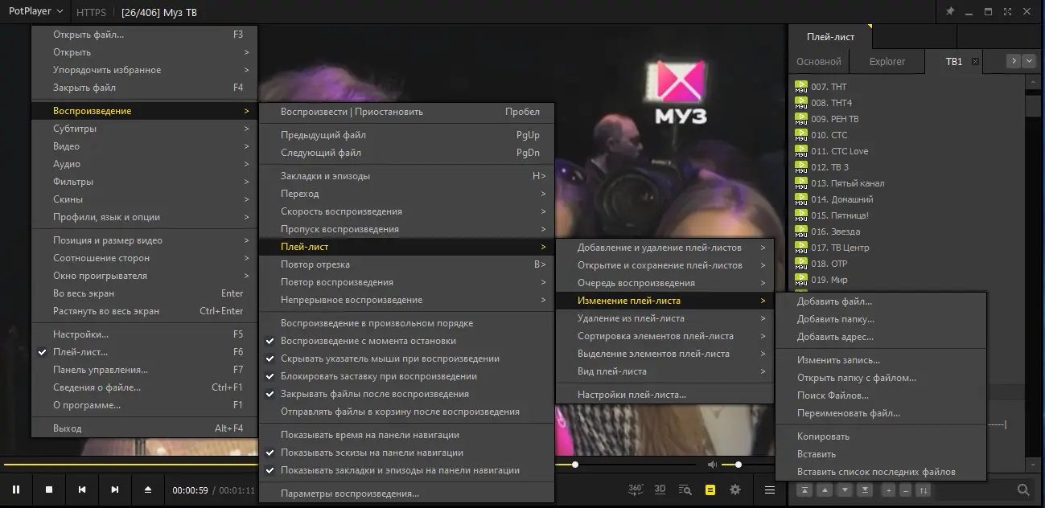The width and height of the screenshot is (1045, 508).
Task: Choose 'Открыть файл...' menu item
Action: (x=145, y=35)
